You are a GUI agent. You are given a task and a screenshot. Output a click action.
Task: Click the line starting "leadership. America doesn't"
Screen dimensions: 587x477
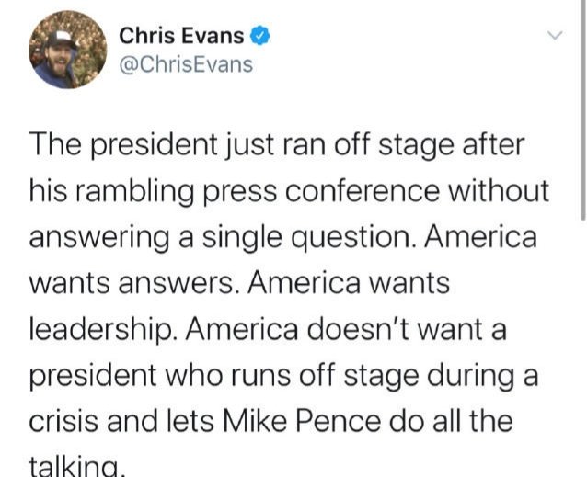269,328
